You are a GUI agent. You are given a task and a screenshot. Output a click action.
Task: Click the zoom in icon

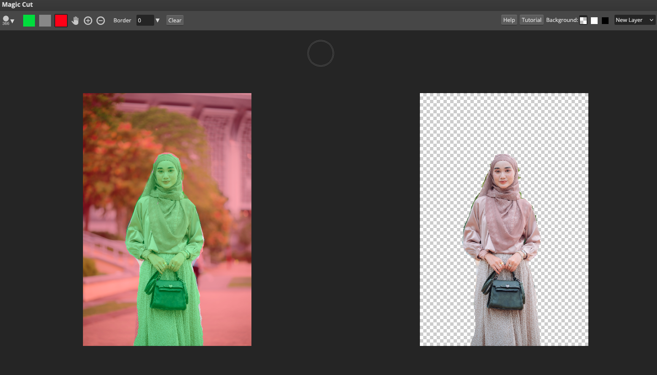coord(88,21)
